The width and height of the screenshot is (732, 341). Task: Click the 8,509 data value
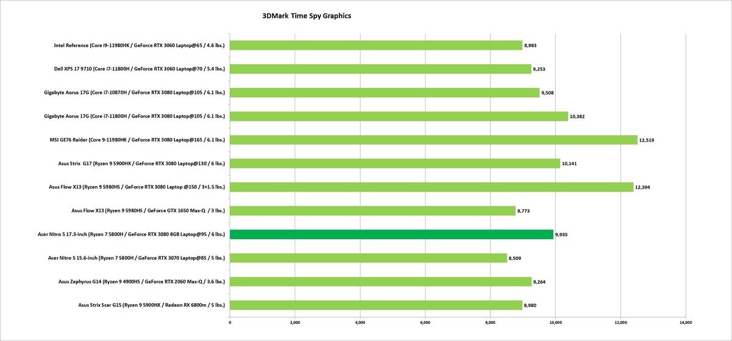tap(515, 258)
